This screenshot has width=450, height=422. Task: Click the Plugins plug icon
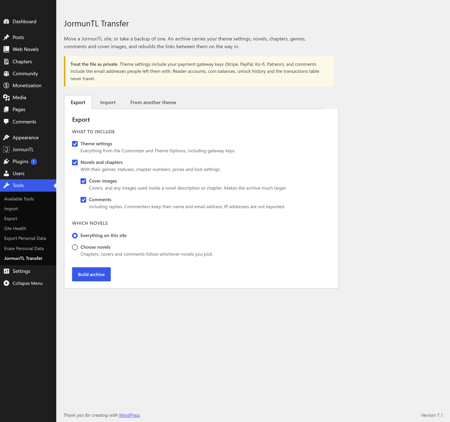(x=6, y=161)
